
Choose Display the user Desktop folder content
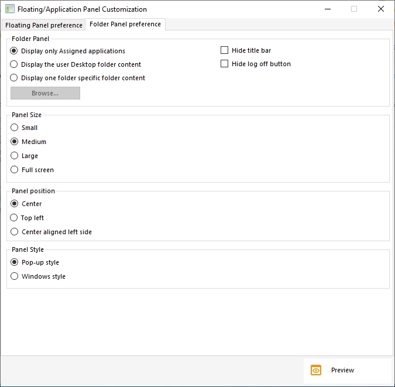coord(15,64)
